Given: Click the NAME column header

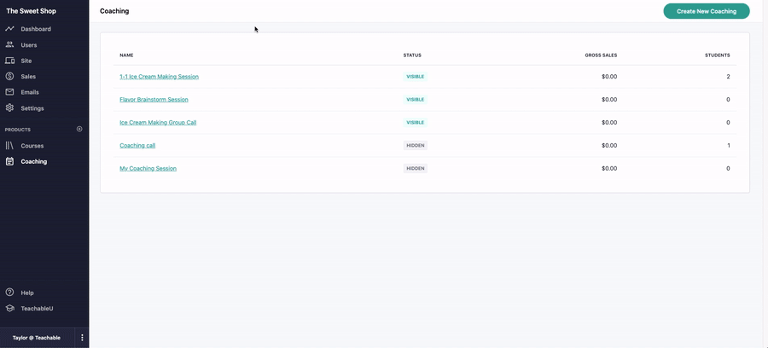Looking at the screenshot, I should click(126, 55).
